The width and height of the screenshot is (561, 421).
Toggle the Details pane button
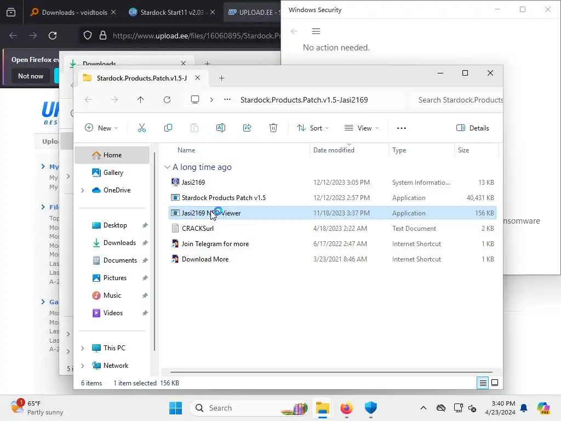pyautogui.click(x=472, y=128)
